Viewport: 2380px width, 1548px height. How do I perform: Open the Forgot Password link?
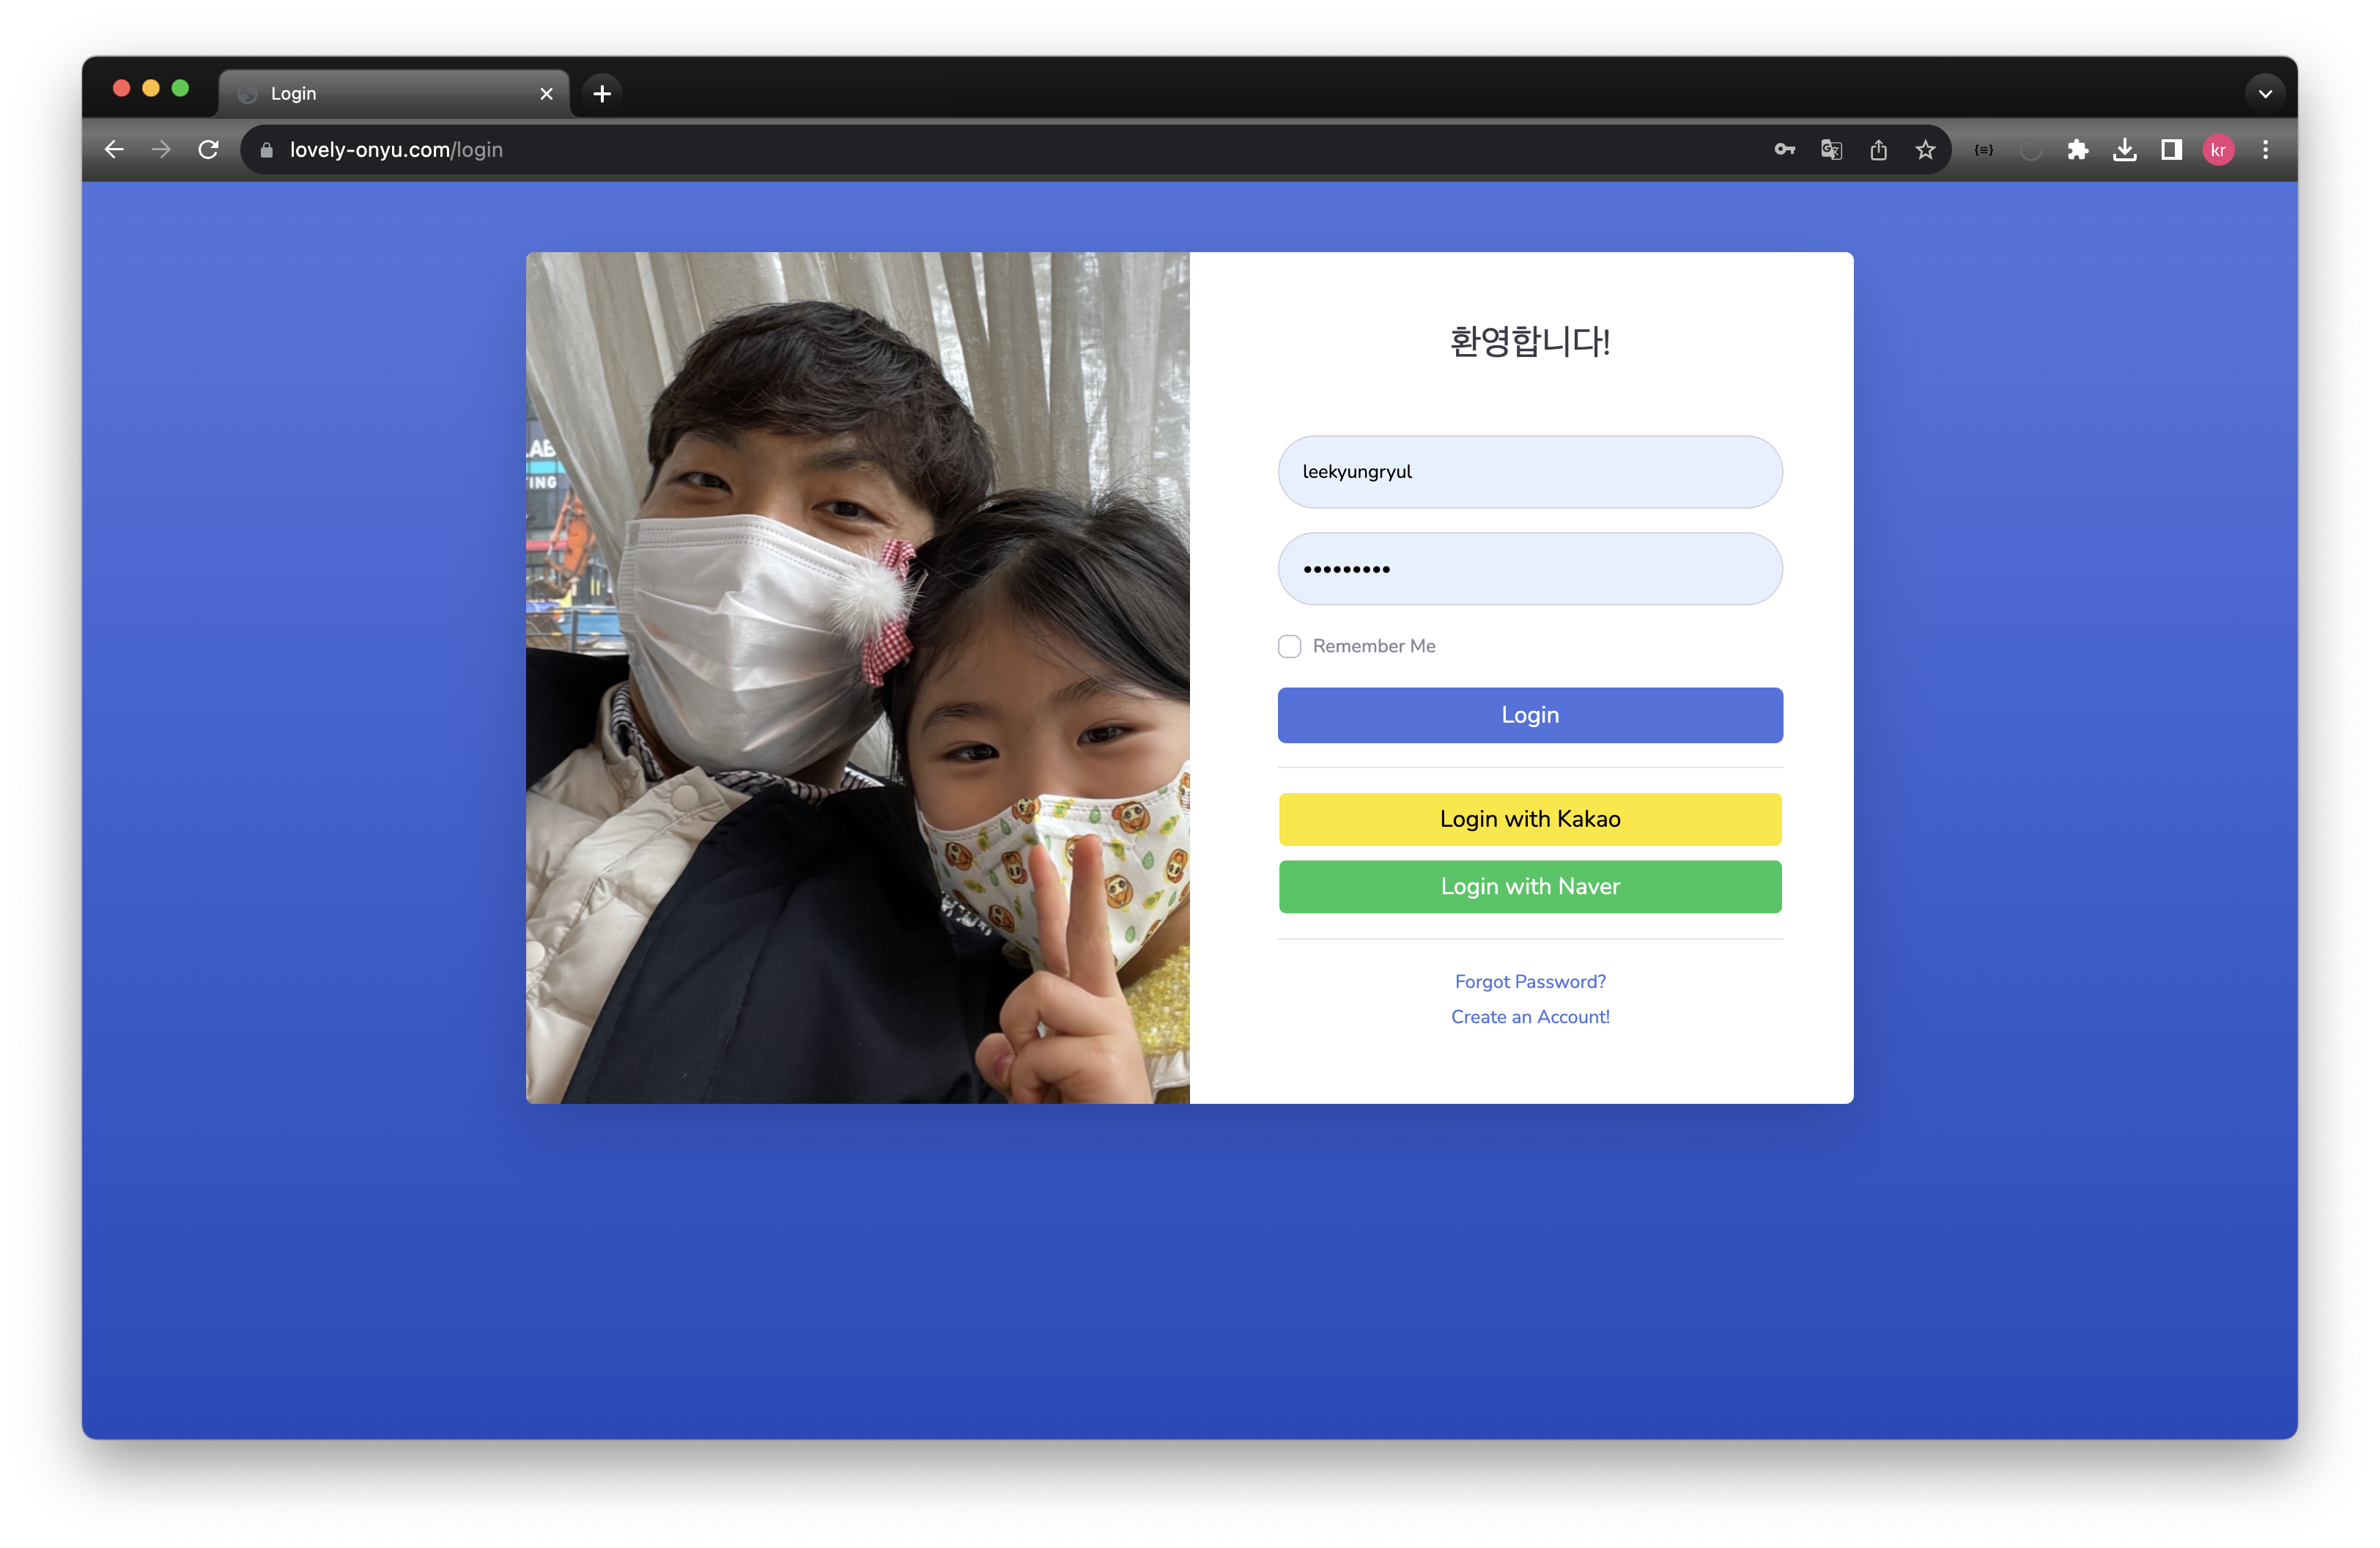pyautogui.click(x=1529, y=981)
